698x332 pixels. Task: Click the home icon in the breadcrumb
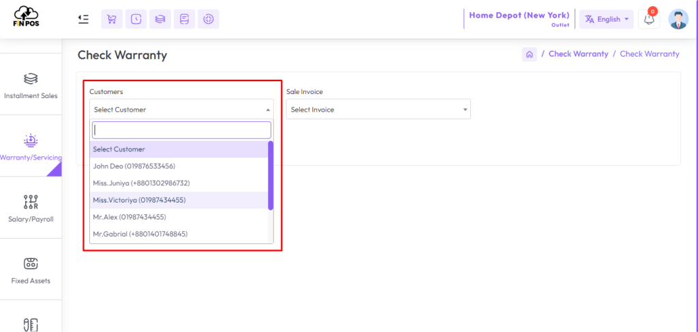click(x=529, y=55)
